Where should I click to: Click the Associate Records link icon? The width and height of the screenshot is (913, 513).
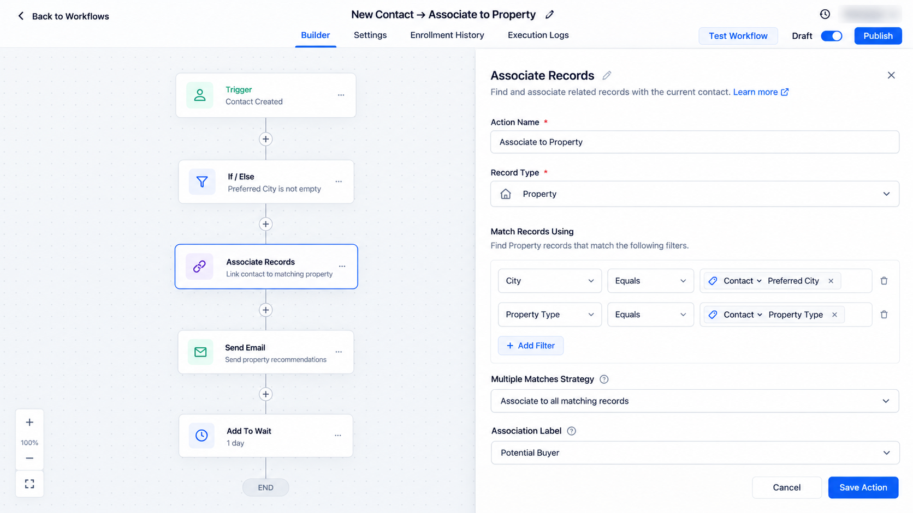[199, 267]
